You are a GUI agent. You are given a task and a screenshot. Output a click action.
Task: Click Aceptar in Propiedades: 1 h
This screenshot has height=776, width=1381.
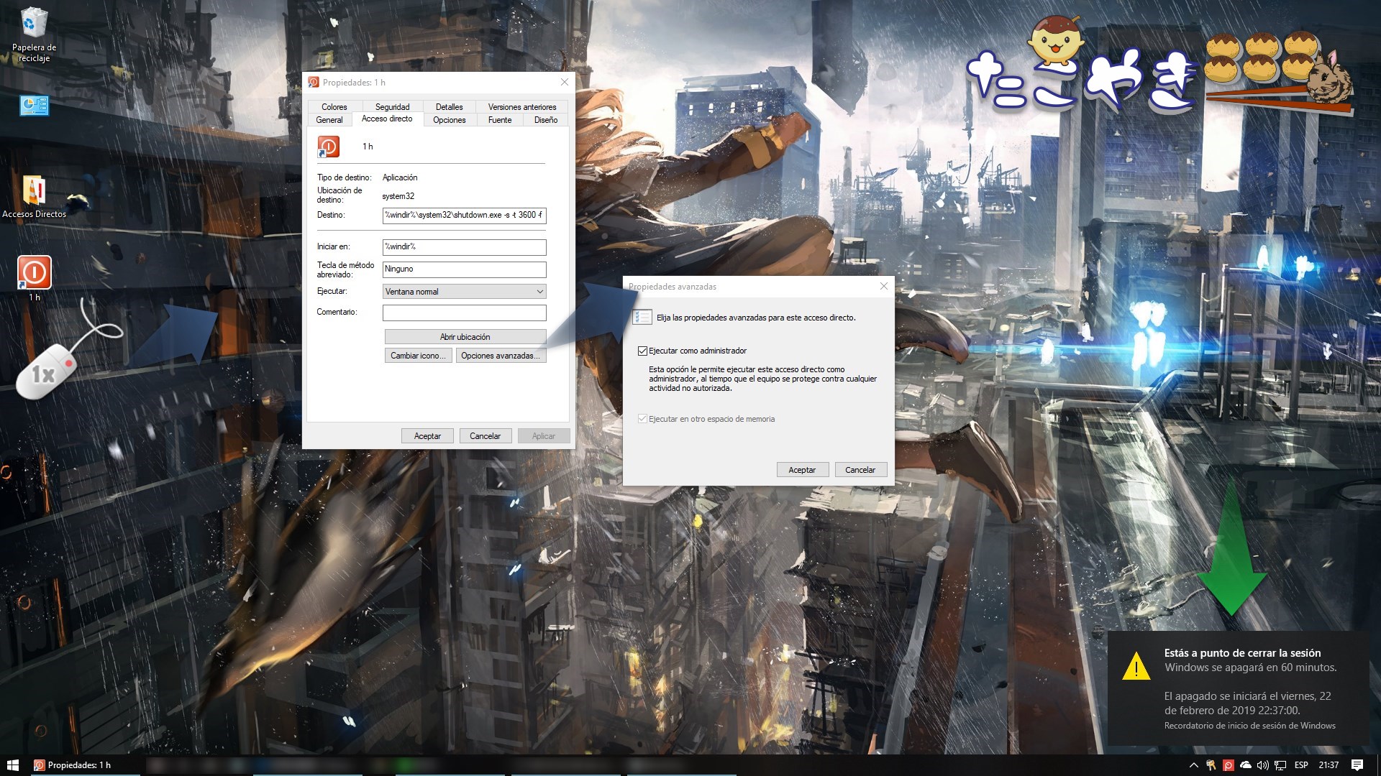pos(427,436)
